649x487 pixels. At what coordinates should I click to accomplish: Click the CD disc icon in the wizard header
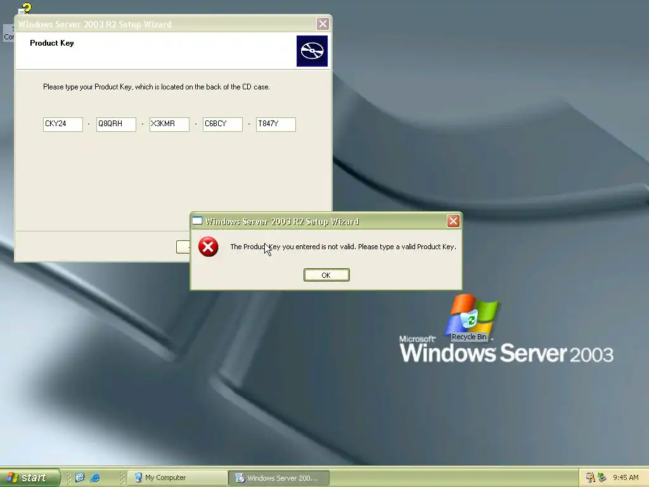point(312,51)
